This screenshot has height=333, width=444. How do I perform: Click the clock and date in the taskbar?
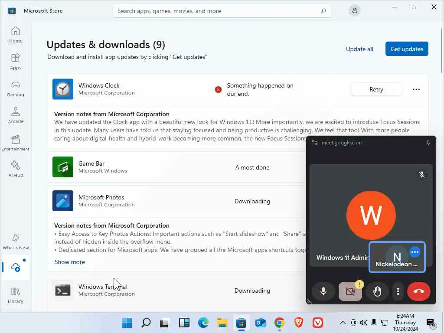point(405,323)
